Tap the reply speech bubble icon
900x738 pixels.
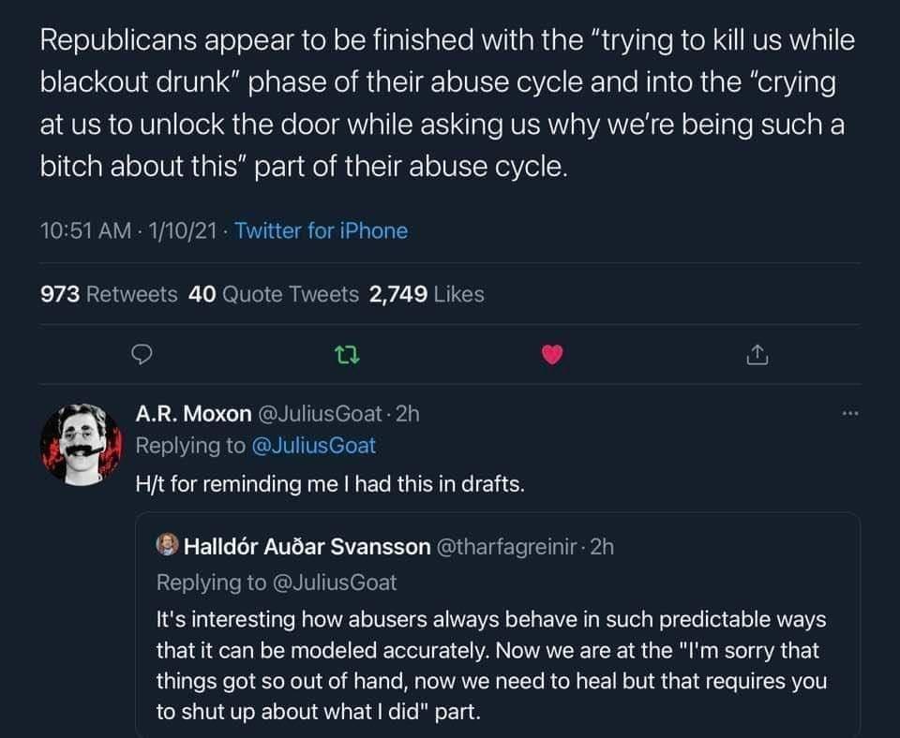pyautogui.click(x=142, y=355)
